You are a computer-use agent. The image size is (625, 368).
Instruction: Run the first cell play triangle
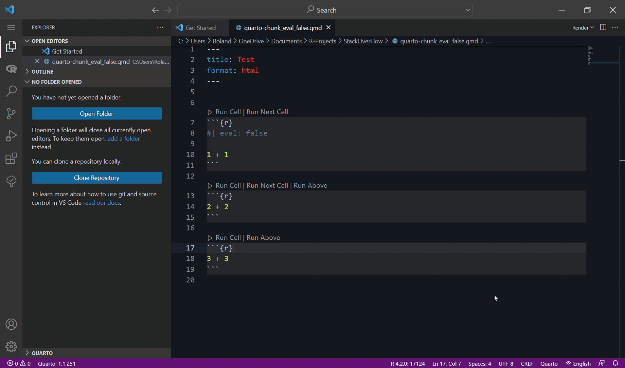(x=210, y=112)
